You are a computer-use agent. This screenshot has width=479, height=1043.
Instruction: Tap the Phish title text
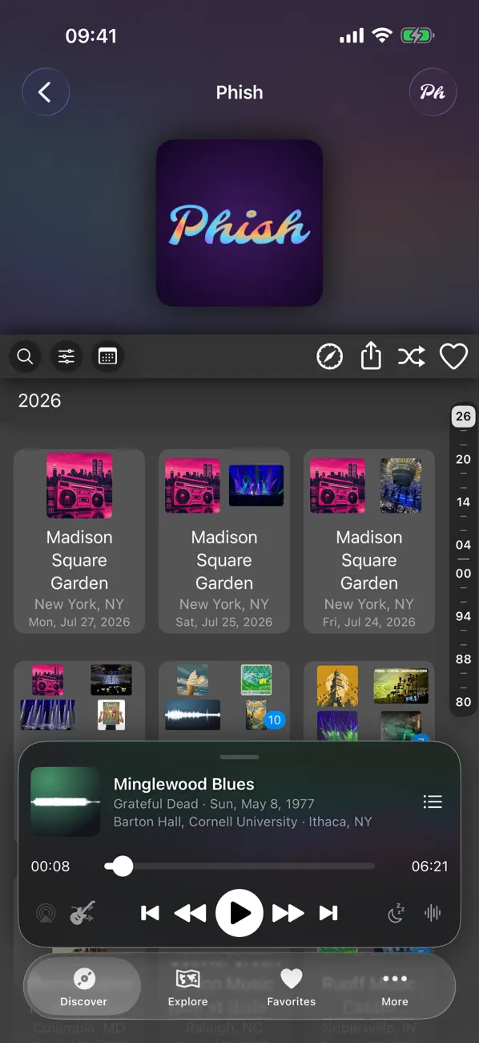[x=239, y=92]
